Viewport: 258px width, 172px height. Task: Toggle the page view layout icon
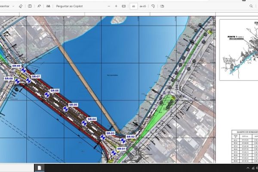162,6
